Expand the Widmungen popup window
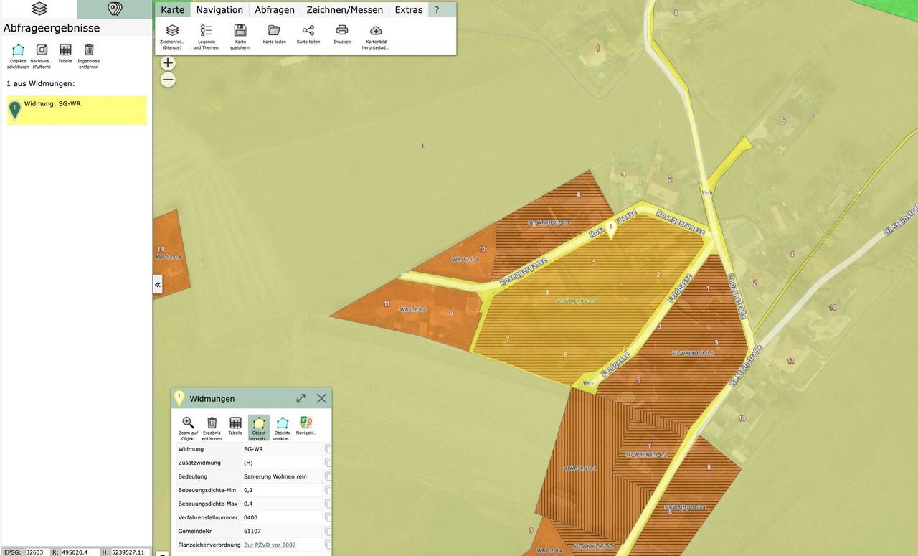The height and width of the screenshot is (556, 918). pyautogui.click(x=301, y=398)
